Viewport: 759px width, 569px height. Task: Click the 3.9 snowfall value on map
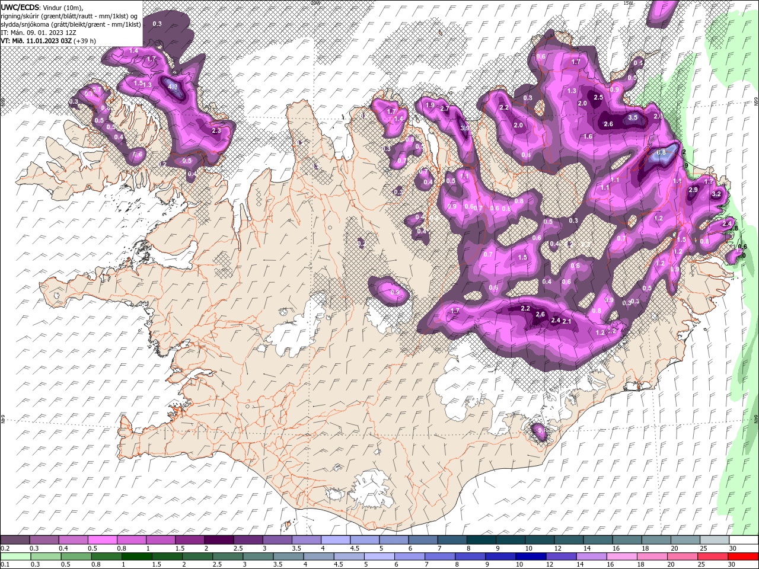tap(464, 127)
